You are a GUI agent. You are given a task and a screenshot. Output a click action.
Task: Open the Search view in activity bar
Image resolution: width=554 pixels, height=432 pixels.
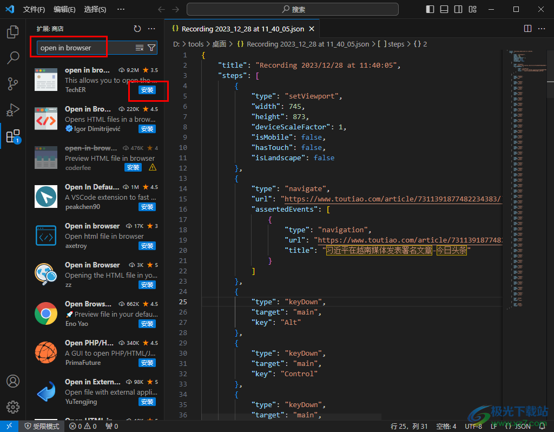[12, 58]
